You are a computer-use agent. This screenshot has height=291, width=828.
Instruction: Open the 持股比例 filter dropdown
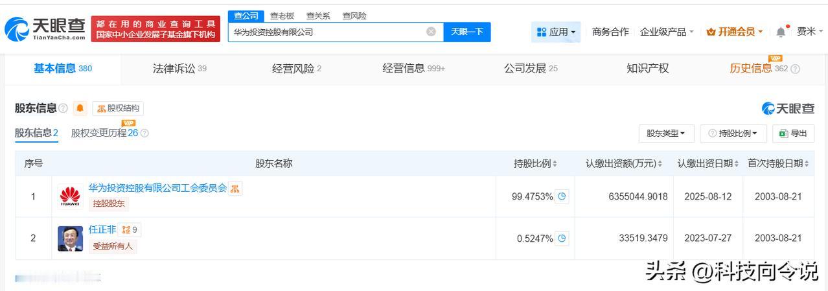click(733, 134)
